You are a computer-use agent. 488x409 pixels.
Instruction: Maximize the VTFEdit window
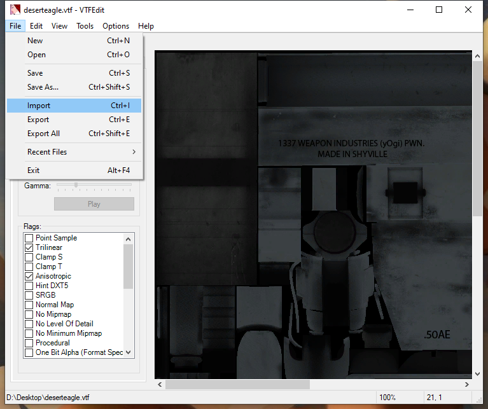pyautogui.click(x=439, y=10)
